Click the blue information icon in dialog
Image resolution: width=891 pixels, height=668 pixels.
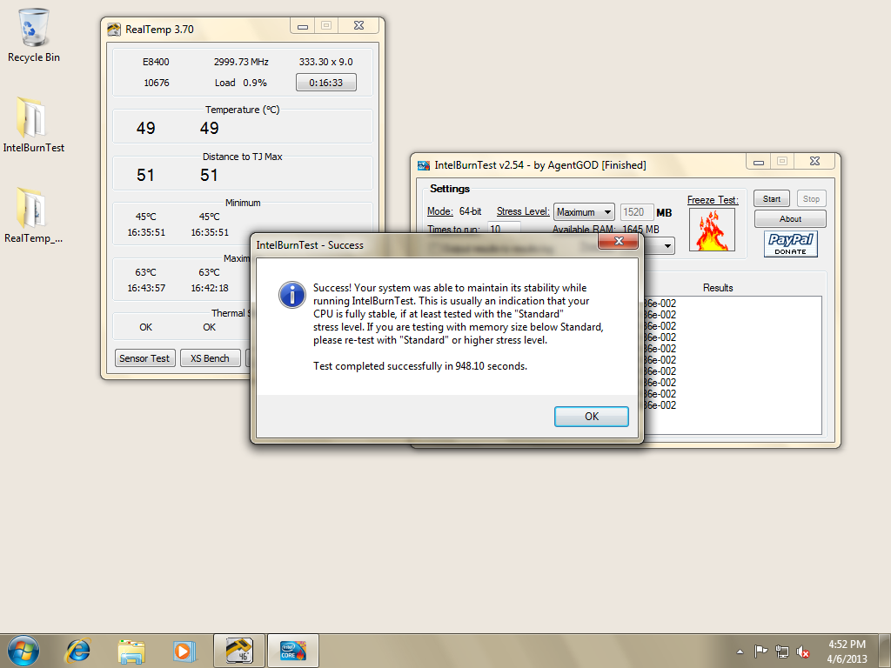click(292, 295)
